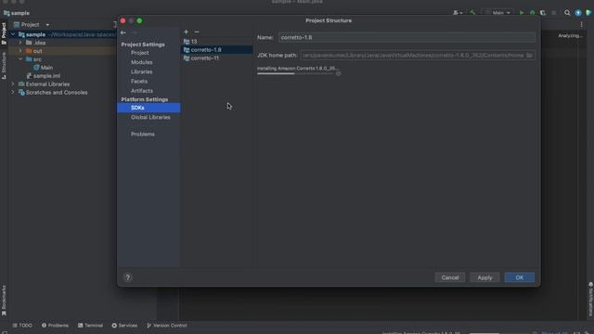Open the Services tool window tab

124,326
